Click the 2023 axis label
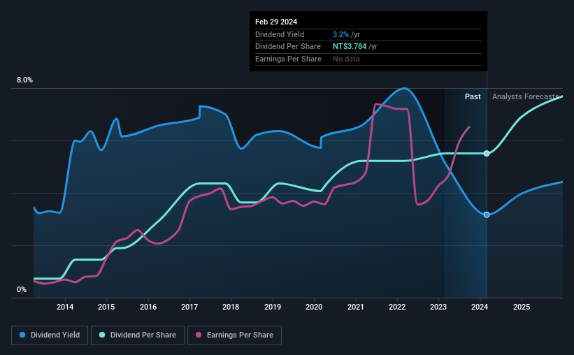 tap(438, 307)
